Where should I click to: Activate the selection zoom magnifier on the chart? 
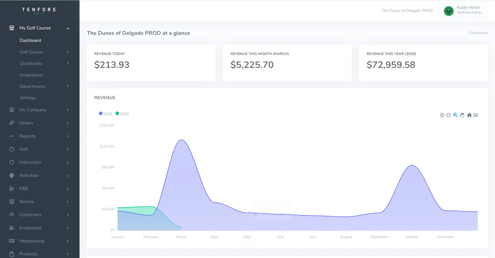coord(455,115)
